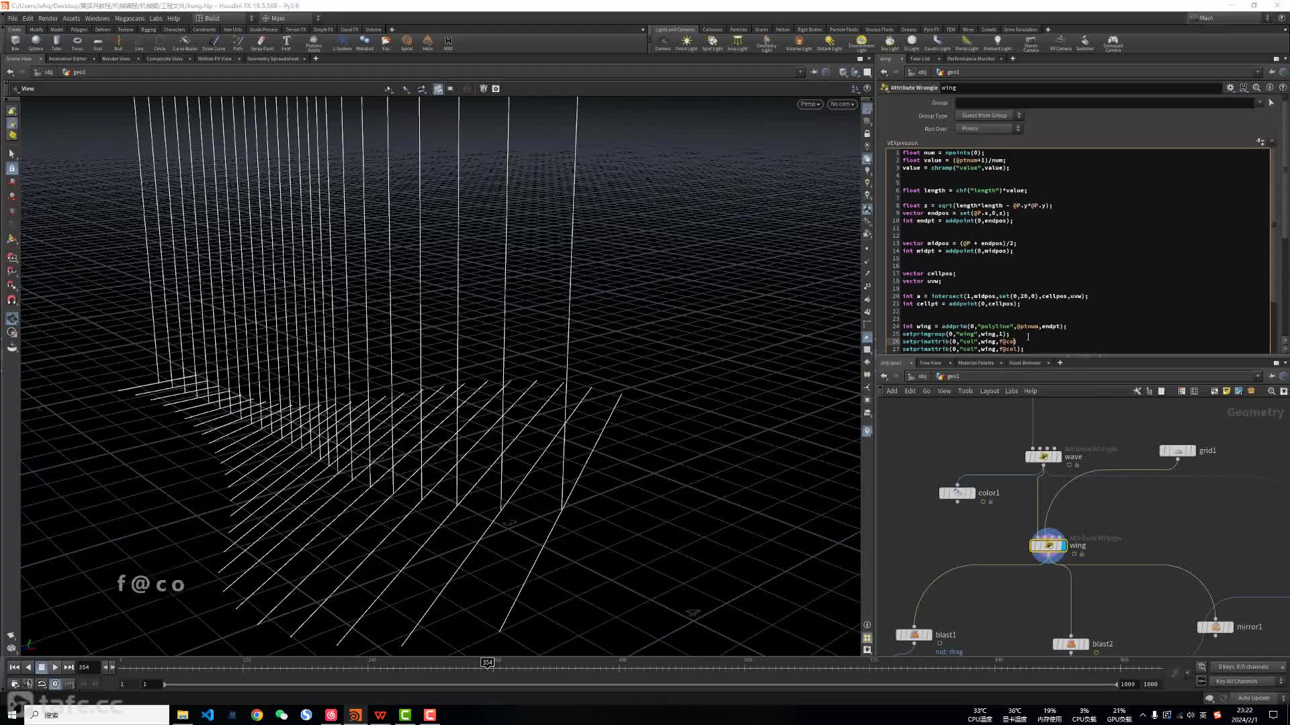
Task: Create a Box with the shelf tool
Action: click(x=15, y=42)
